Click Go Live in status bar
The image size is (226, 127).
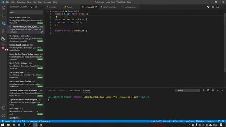(x=200, y=121)
